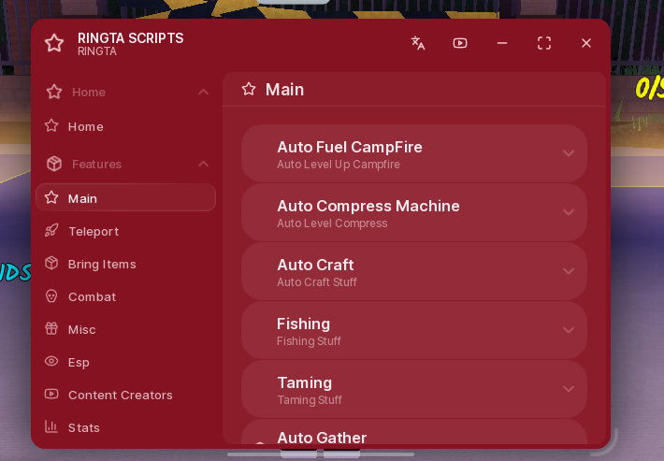Close the Ringta Scripts panel
Viewport: 664px width, 461px height.
tap(586, 43)
